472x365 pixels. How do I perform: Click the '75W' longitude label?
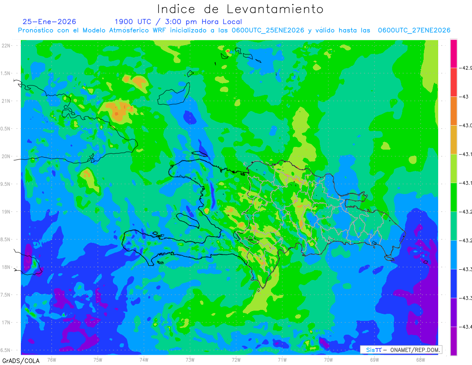(98, 359)
